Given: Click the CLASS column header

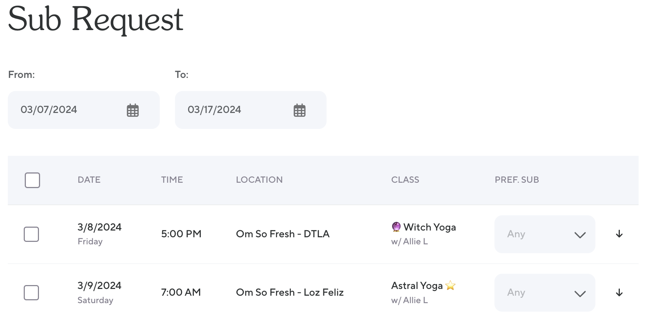Looking at the screenshot, I should click(x=405, y=180).
